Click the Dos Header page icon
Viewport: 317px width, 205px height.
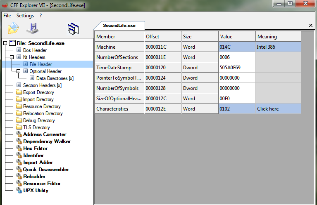click(x=19, y=50)
